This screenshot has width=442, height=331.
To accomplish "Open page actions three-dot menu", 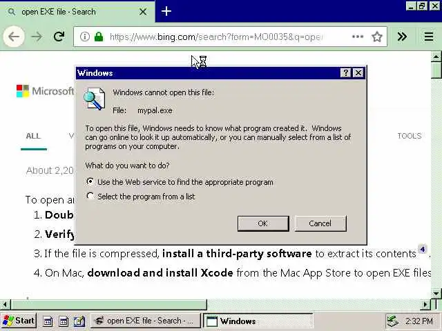I will (358, 37).
